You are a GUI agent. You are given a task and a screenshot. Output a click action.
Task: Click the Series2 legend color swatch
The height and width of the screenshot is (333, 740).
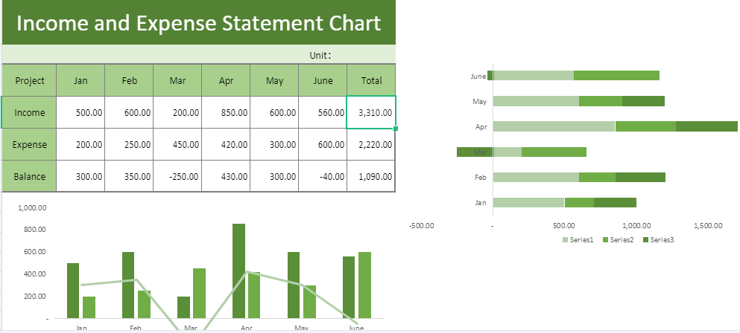click(x=605, y=240)
